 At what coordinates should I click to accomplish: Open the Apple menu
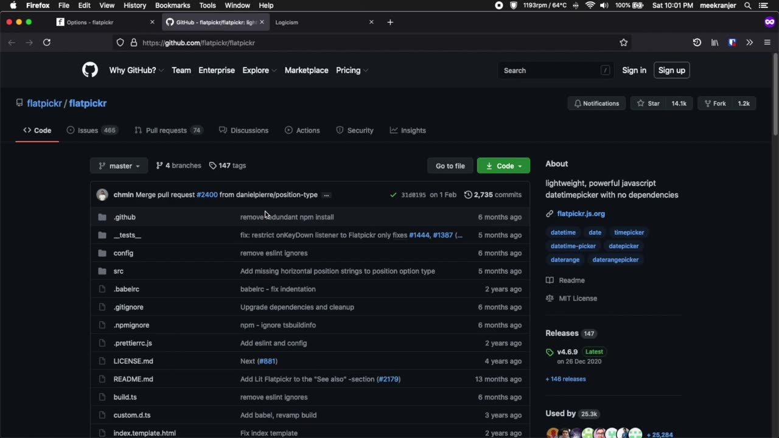[13, 5]
